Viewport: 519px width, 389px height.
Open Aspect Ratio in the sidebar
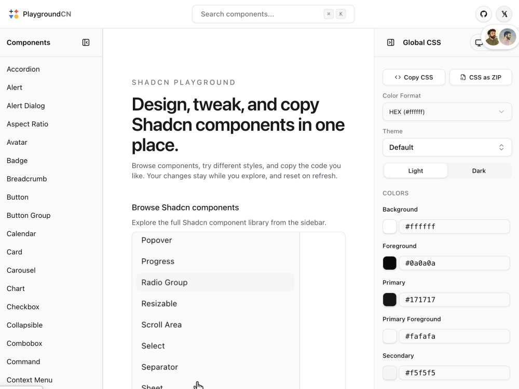click(28, 124)
